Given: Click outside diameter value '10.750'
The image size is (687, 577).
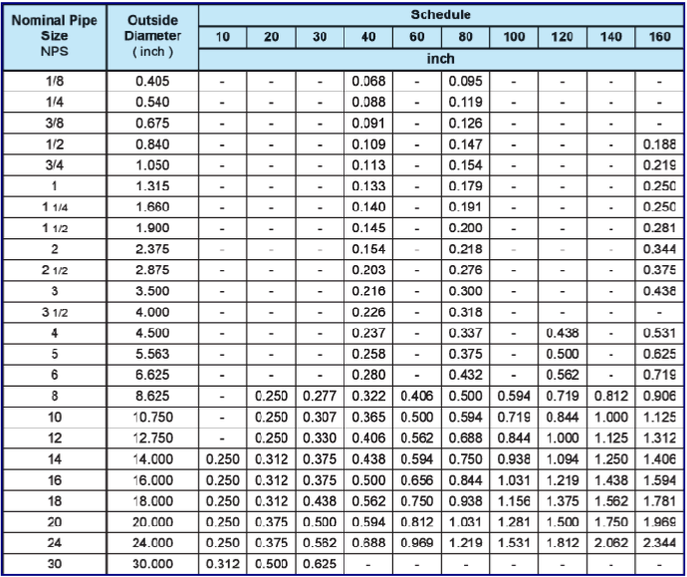Looking at the screenshot, I should pos(152,417).
